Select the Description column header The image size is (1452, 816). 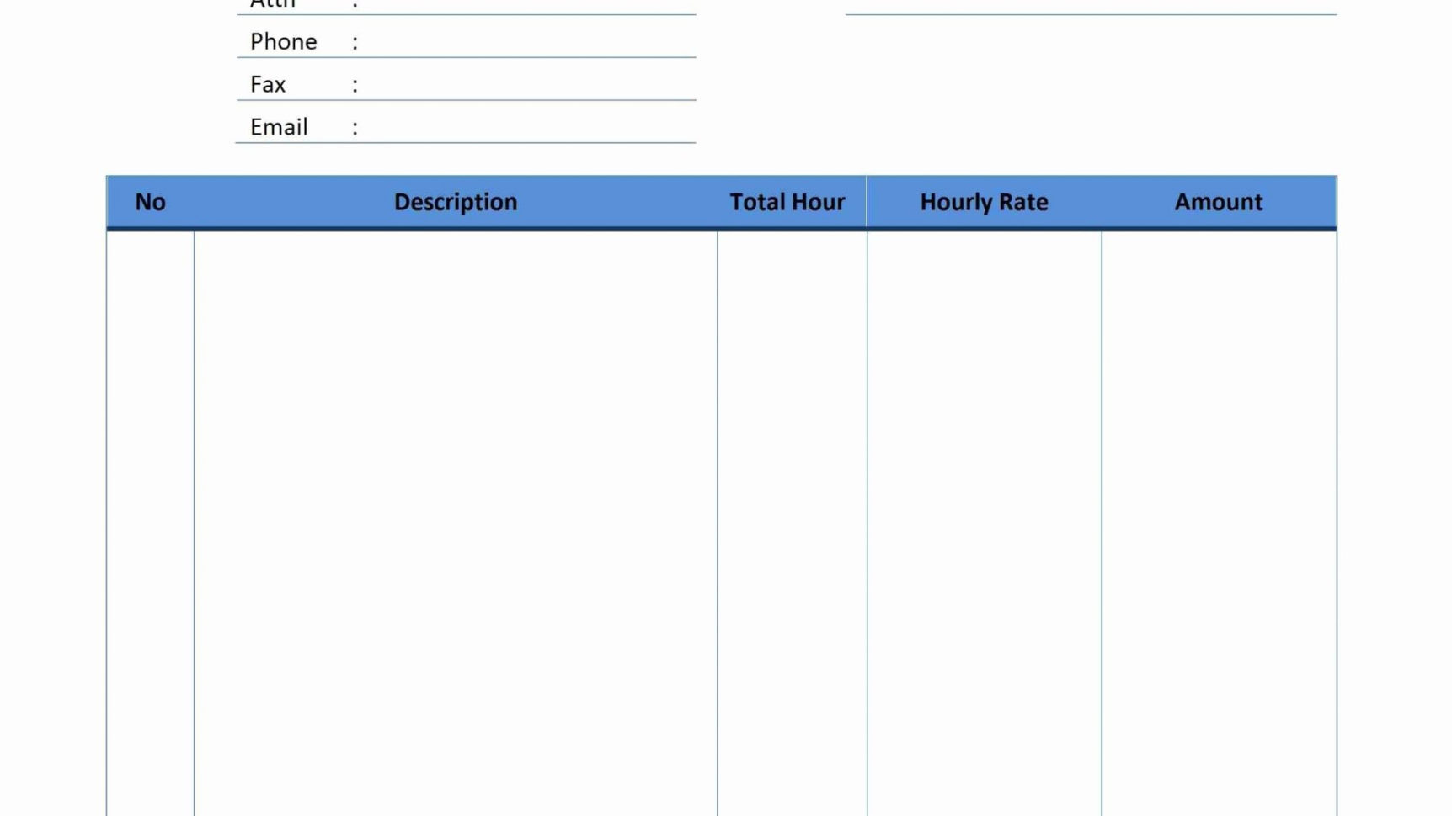pos(455,202)
